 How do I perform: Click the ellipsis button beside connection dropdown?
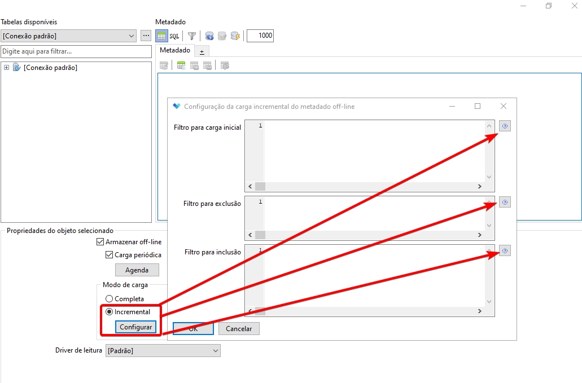coord(146,36)
